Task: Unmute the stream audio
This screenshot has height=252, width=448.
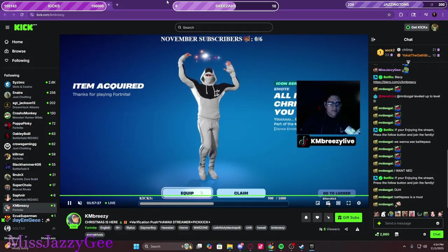Action: (80, 203)
